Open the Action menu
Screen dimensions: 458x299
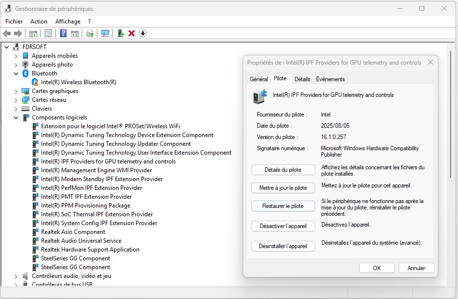coord(39,22)
